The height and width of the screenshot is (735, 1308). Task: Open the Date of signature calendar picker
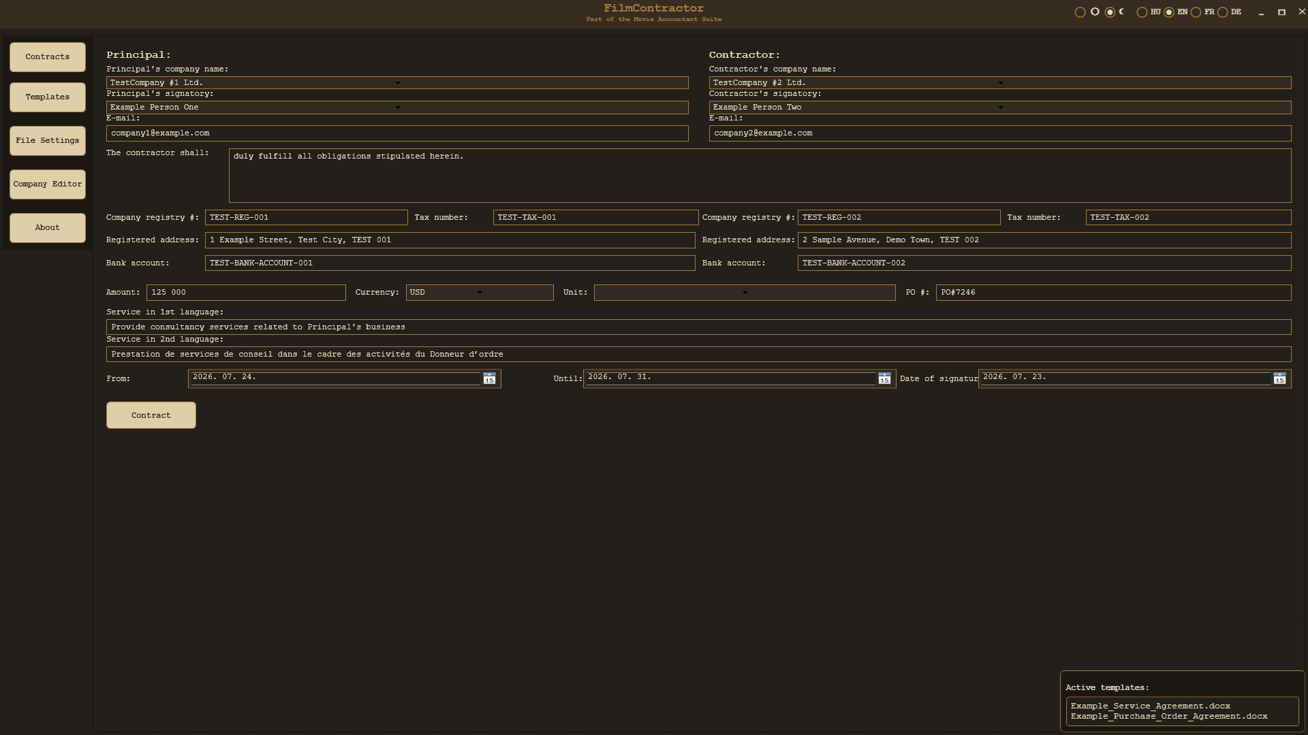[1279, 378]
